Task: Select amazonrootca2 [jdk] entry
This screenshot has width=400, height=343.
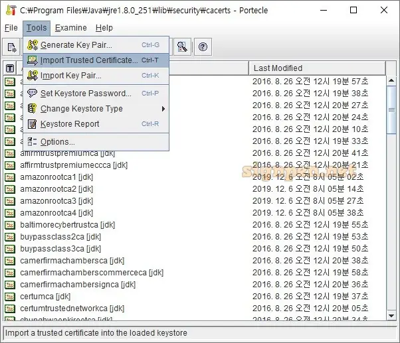Action: coord(56,189)
